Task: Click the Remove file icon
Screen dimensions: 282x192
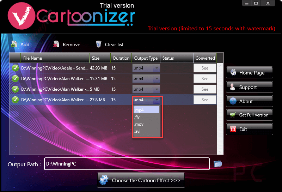Action: pos(56,44)
